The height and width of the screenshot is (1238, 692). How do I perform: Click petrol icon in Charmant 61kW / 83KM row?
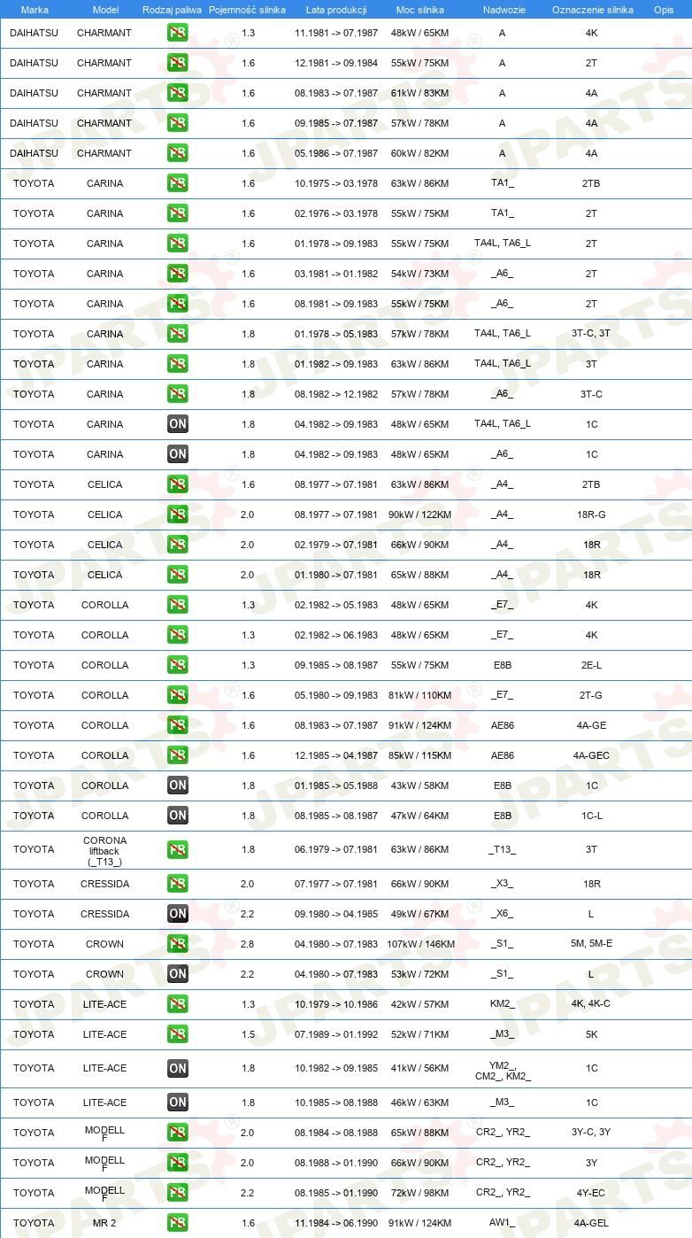(178, 93)
